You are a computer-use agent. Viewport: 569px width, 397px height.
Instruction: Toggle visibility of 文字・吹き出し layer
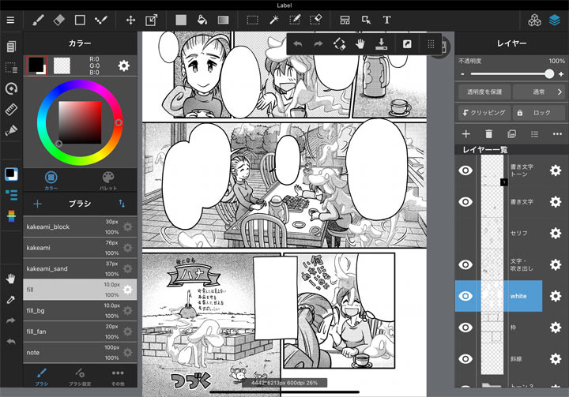coord(465,264)
